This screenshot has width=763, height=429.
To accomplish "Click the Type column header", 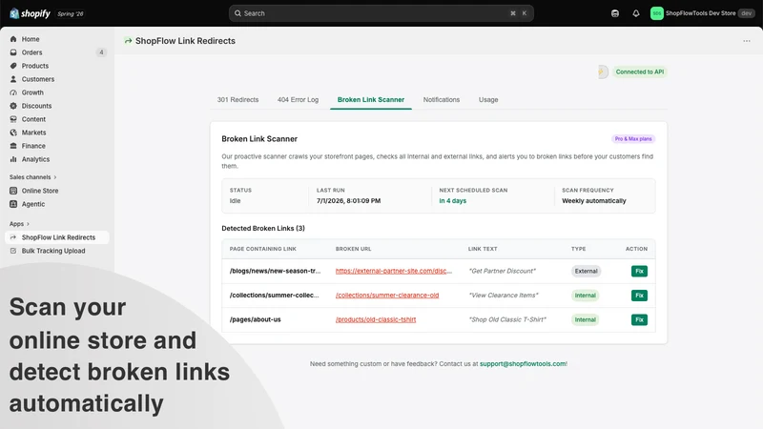I will 578,249.
